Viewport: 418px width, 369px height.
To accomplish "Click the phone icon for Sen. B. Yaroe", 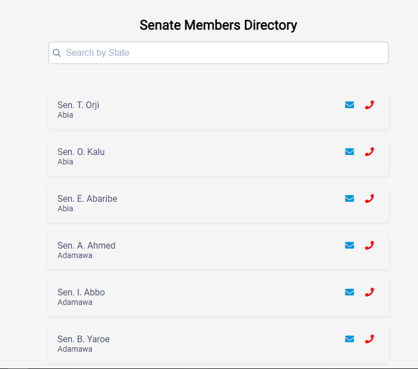I will (369, 339).
